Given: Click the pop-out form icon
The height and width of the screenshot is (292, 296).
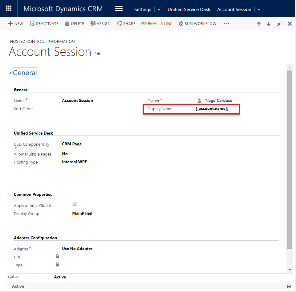Looking at the screenshot, I should coord(279,24).
